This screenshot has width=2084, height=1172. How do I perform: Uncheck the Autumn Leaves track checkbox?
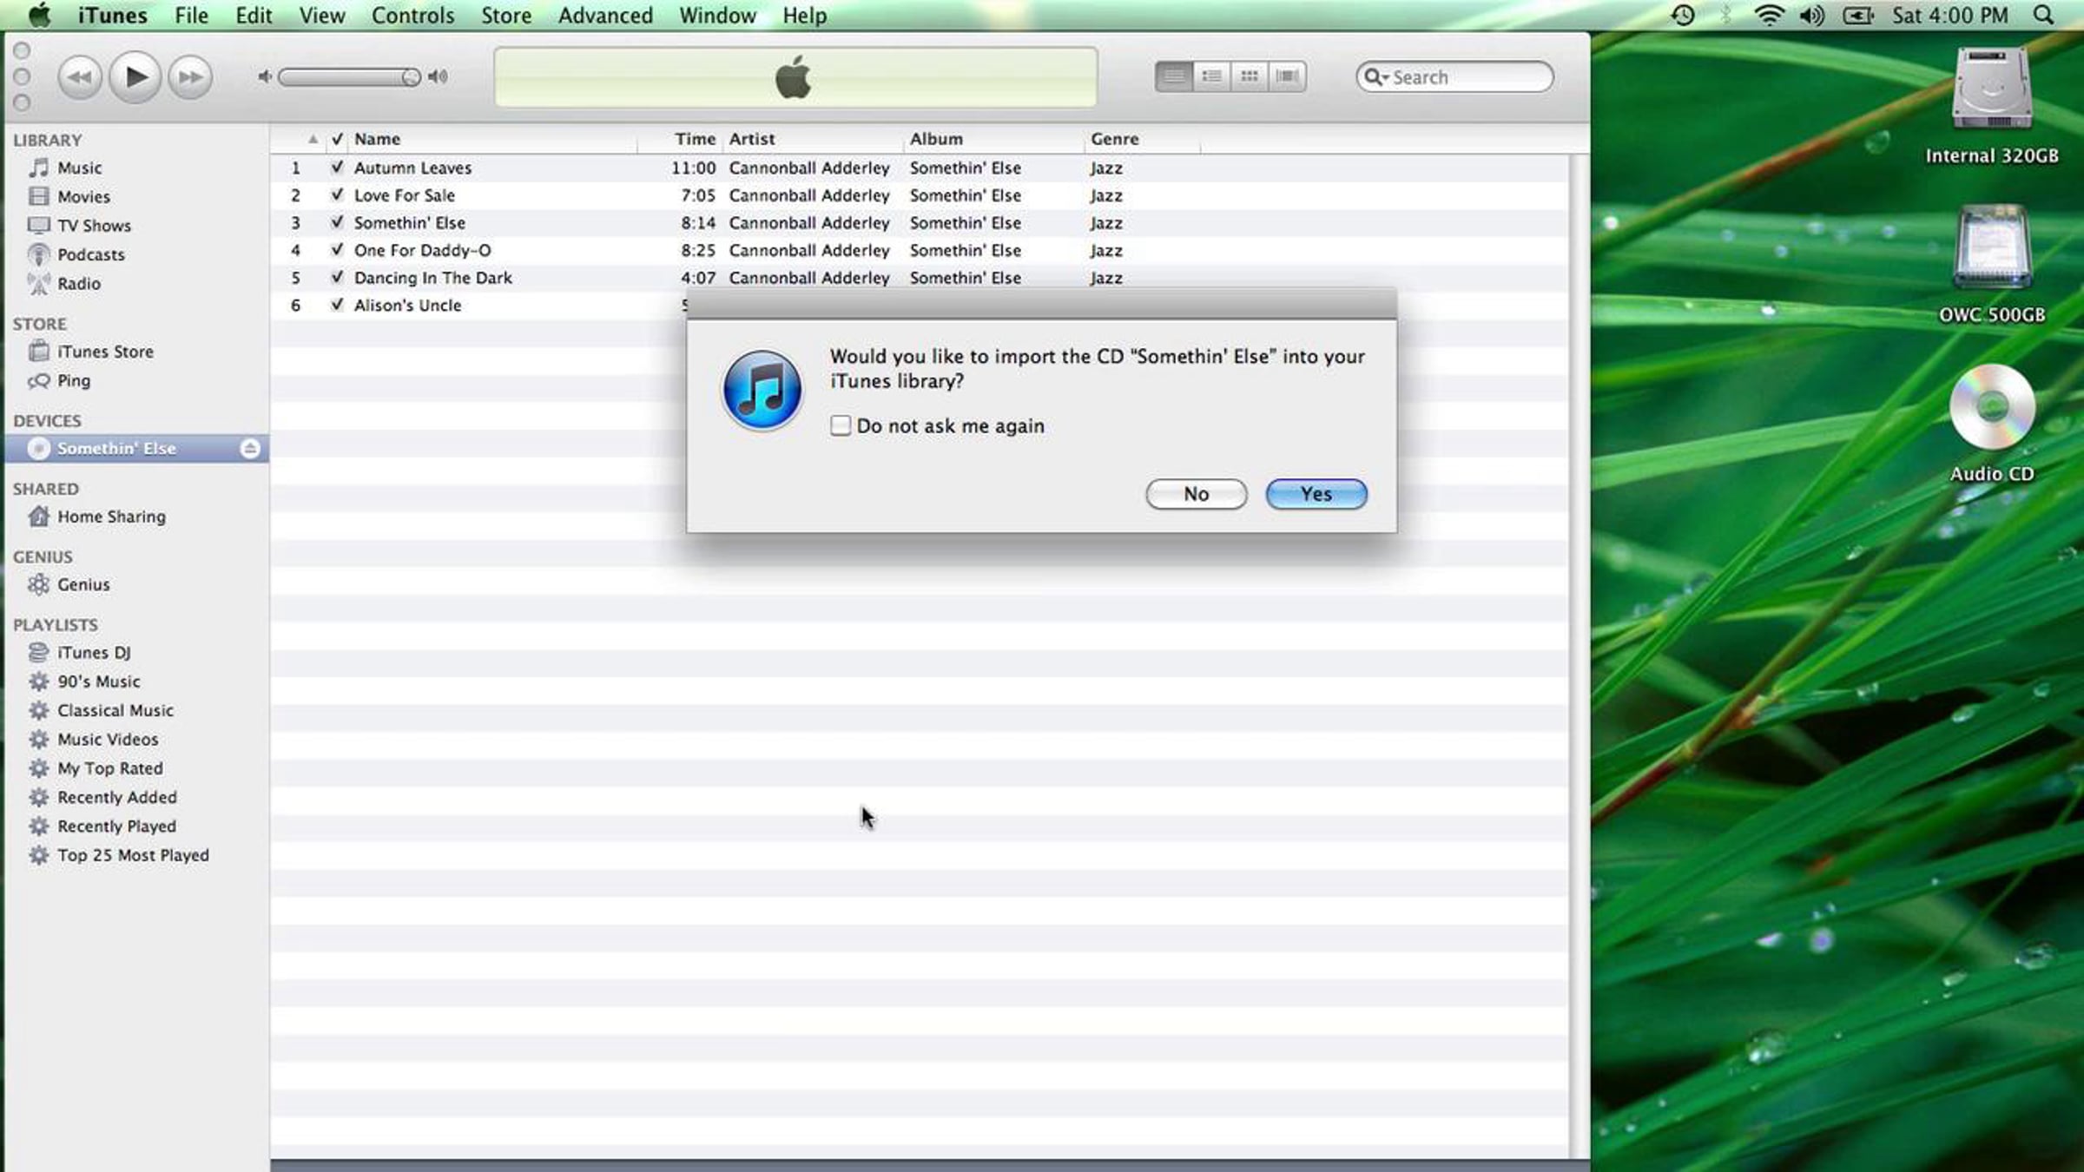tap(337, 168)
